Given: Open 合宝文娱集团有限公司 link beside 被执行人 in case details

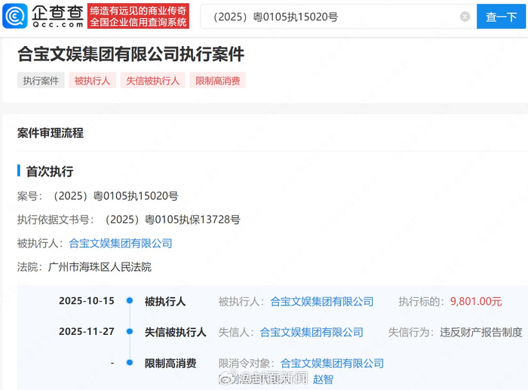Looking at the screenshot, I should tap(121, 243).
